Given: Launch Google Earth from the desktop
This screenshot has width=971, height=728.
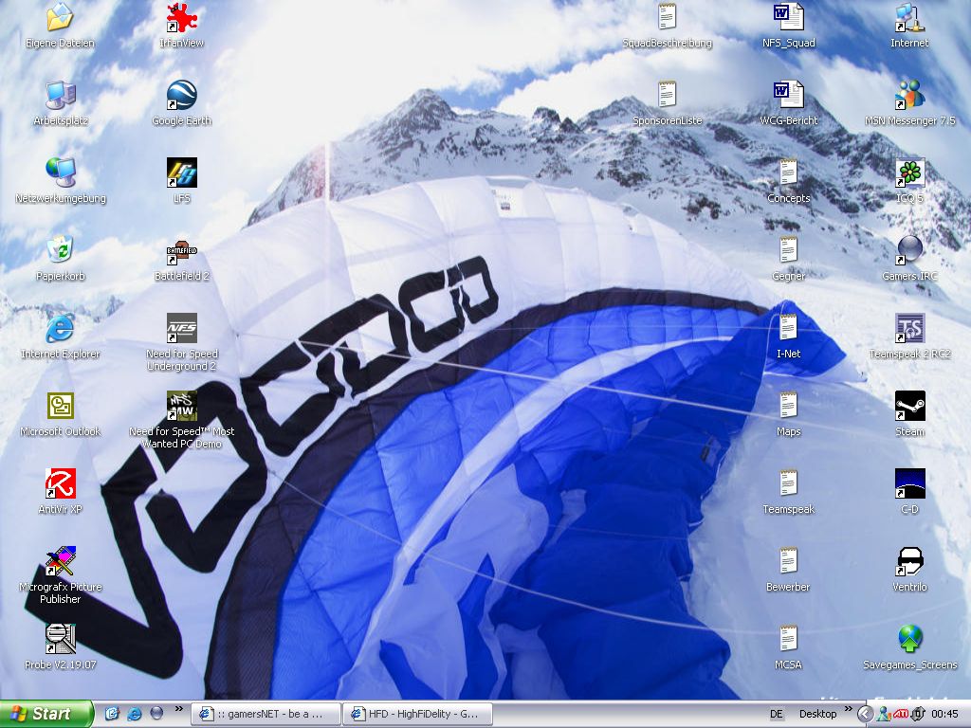Looking at the screenshot, I should (x=181, y=96).
